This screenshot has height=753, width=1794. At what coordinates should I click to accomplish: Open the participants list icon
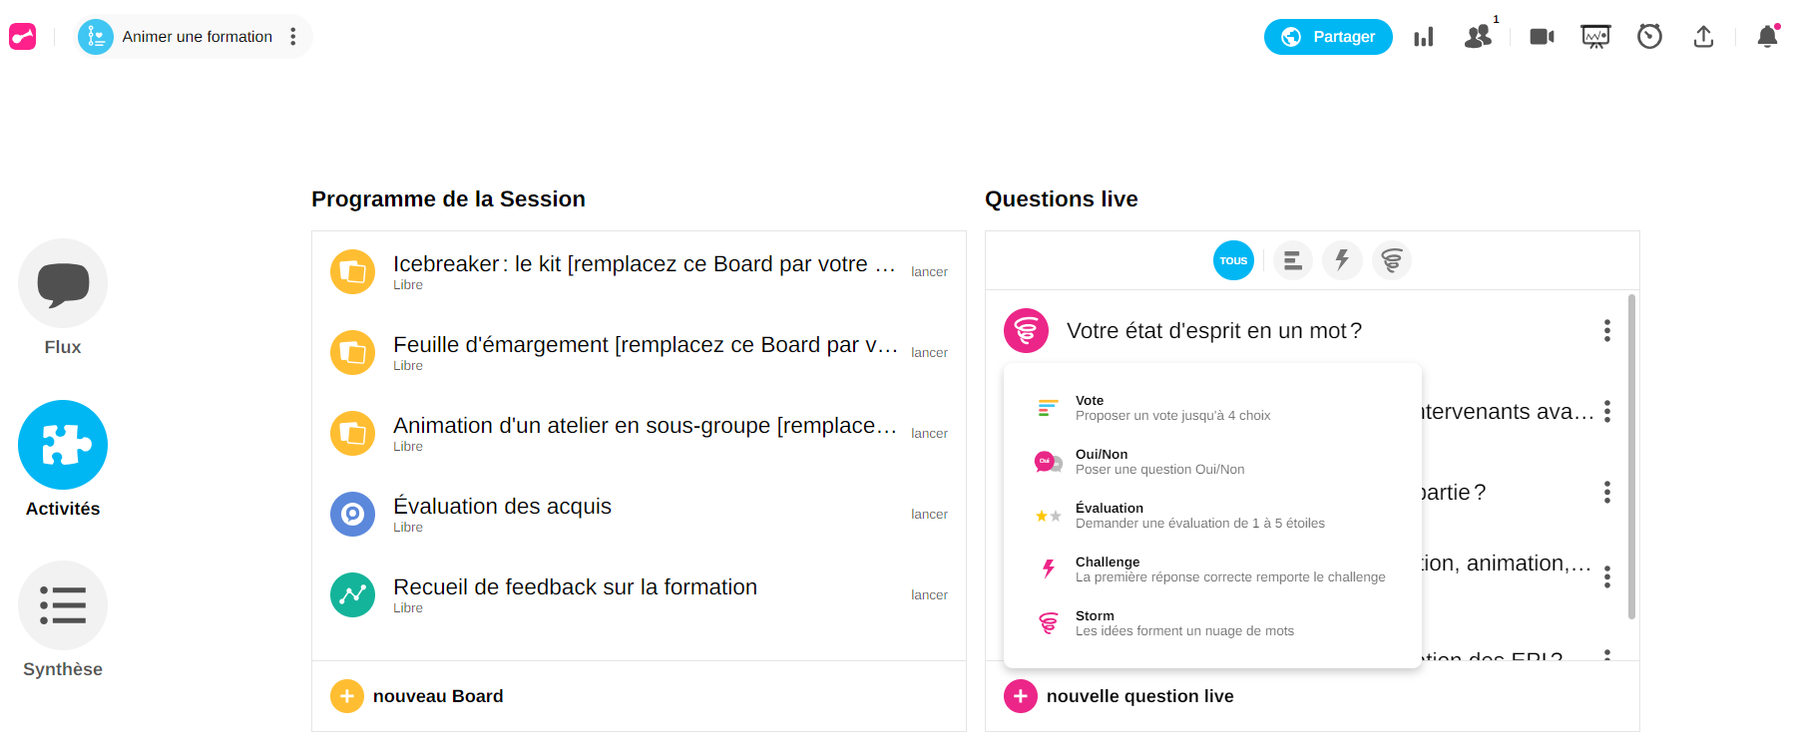tap(1478, 37)
